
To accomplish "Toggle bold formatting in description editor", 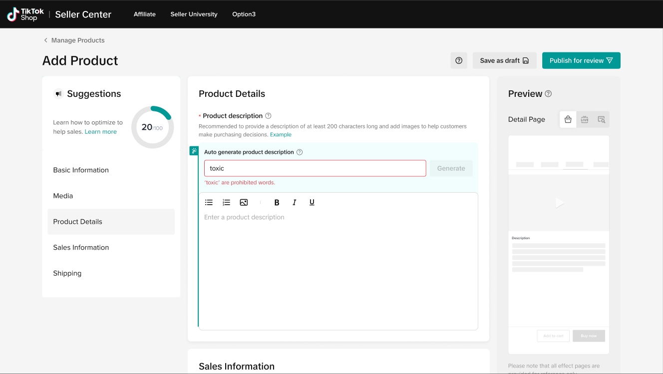I will click(x=277, y=202).
